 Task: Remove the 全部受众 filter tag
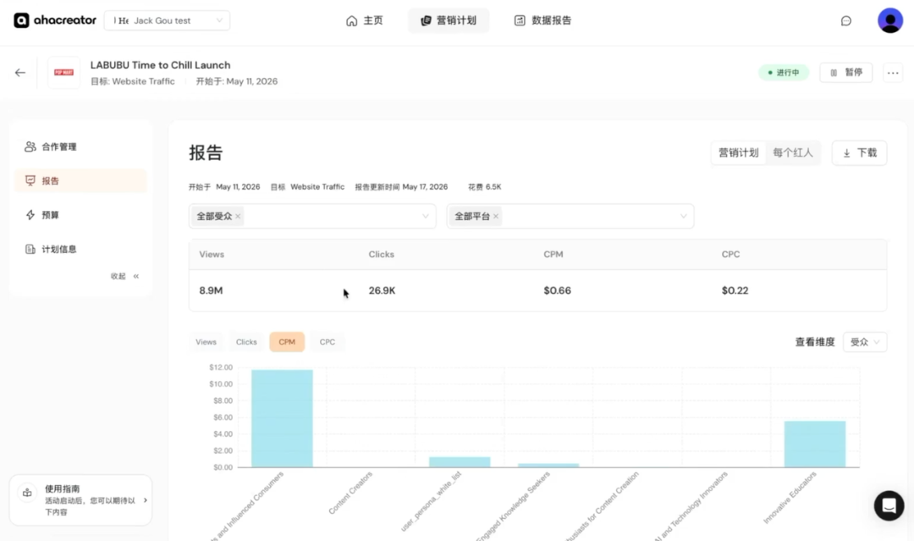pos(238,216)
